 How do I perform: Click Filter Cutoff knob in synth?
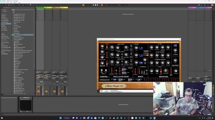pyautogui.click(x=152, y=47)
